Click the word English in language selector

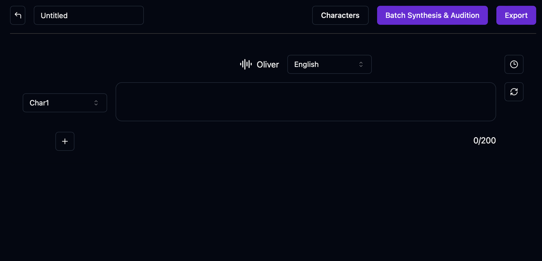(x=306, y=64)
